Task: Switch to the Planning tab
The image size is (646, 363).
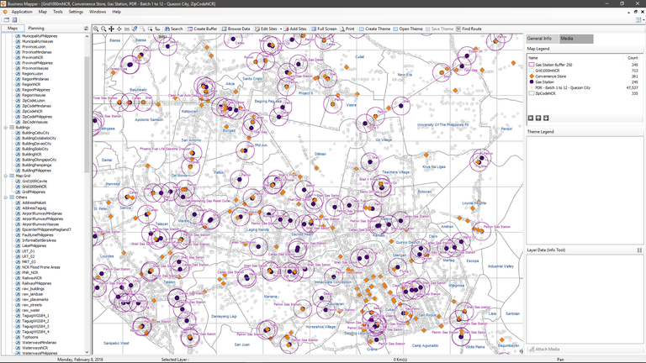Action: [x=36, y=29]
